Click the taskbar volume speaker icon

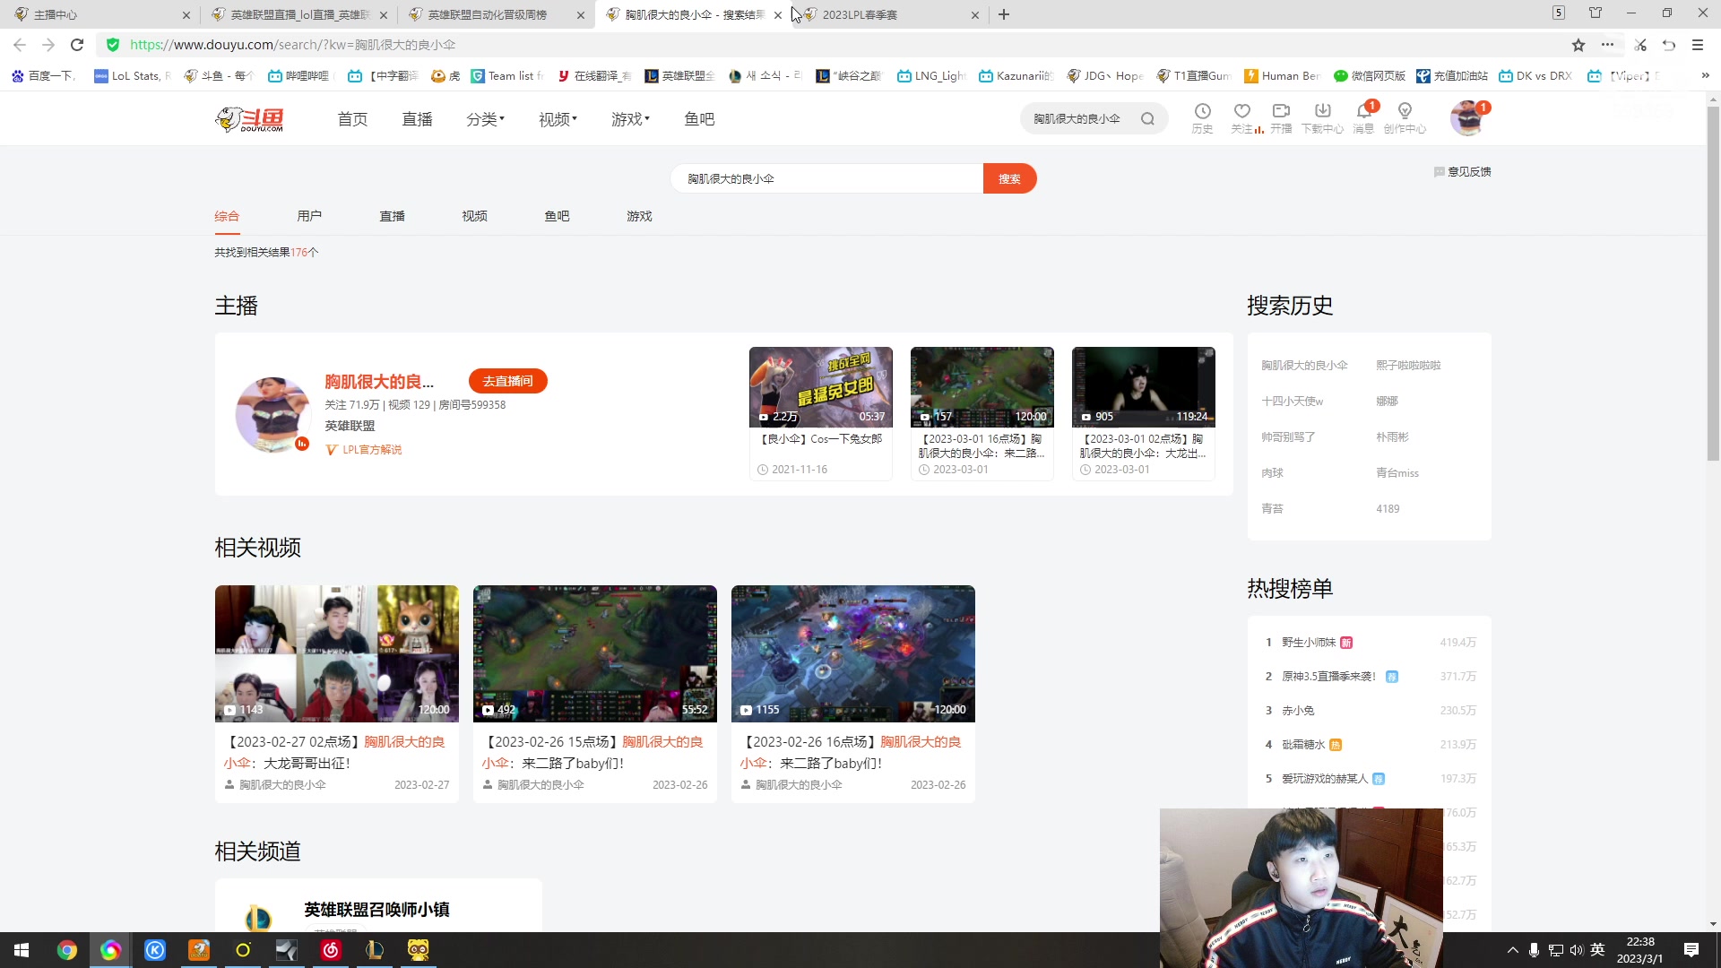pyautogui.click(x=1577, y=950)
